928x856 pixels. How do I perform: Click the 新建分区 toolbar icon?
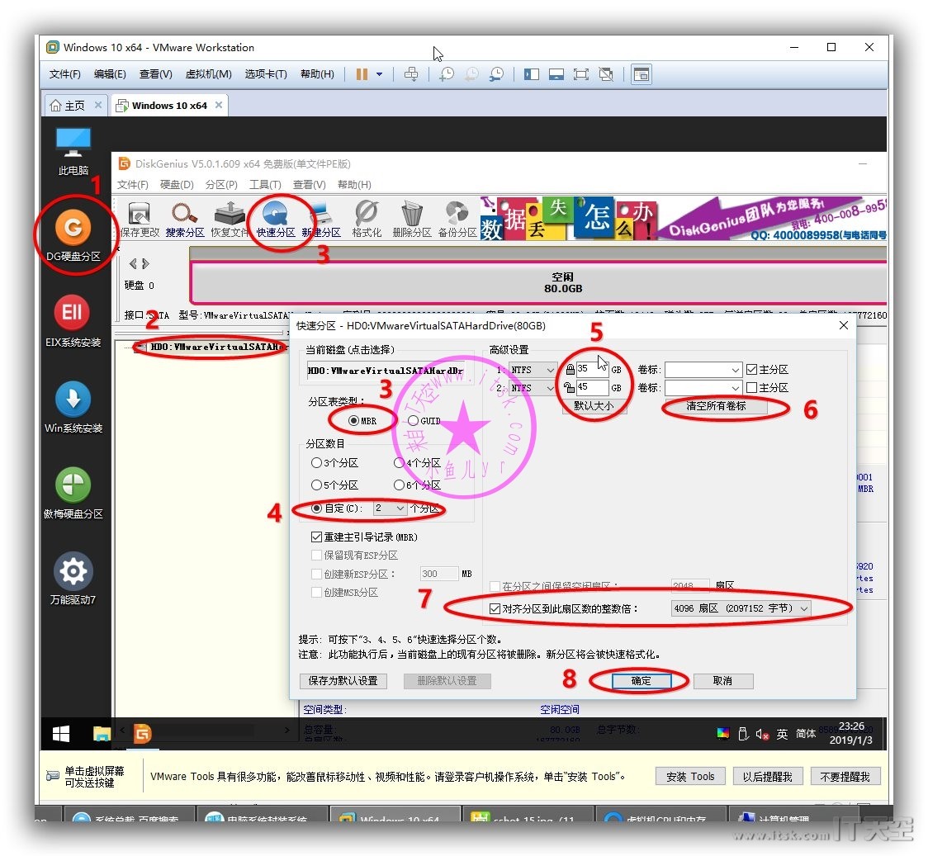(x=321, y=220)
